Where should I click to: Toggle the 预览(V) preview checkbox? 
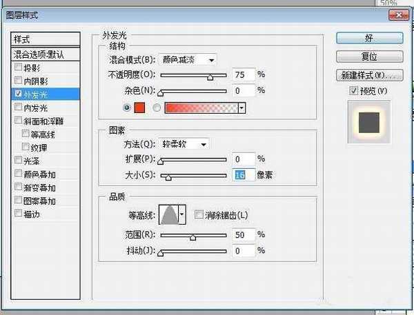[353, 90]
